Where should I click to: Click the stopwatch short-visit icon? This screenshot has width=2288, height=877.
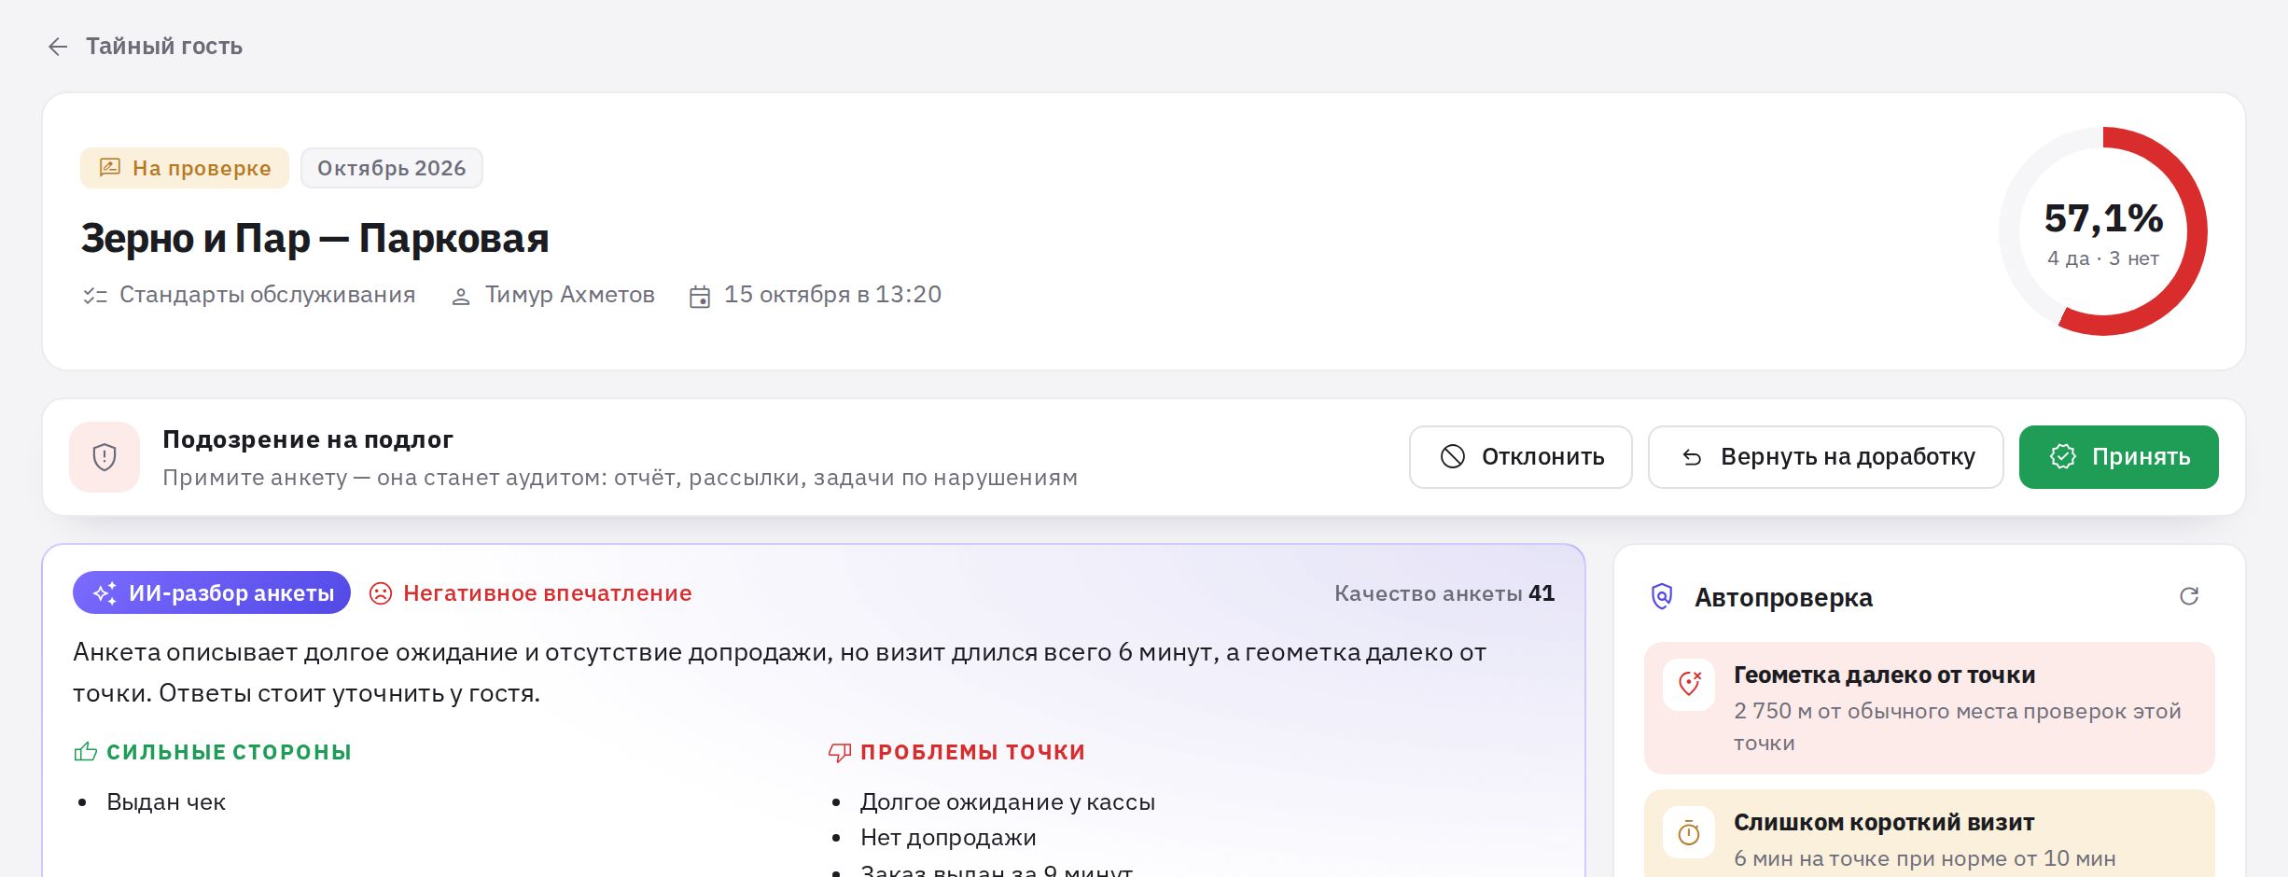pos(1689,832)
